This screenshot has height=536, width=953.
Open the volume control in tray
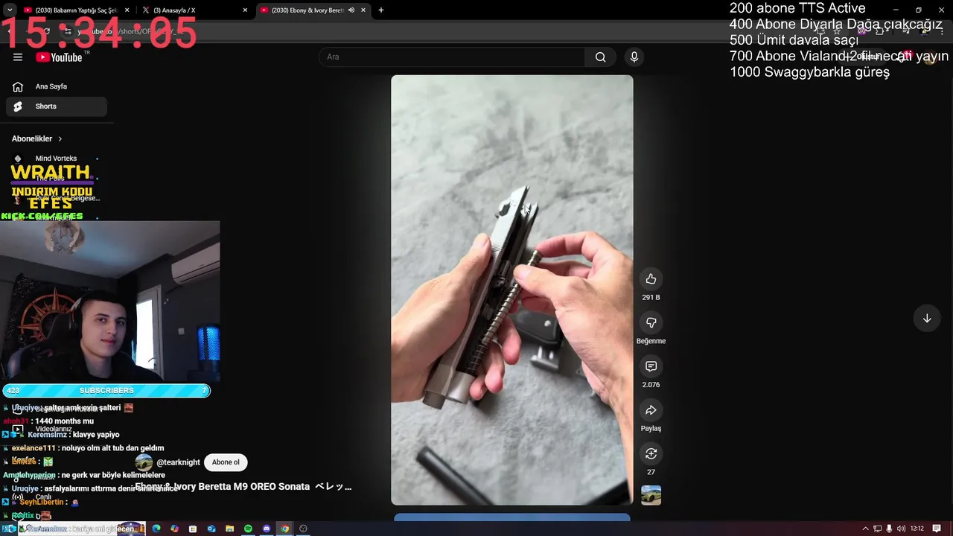[x=902, y=529]
